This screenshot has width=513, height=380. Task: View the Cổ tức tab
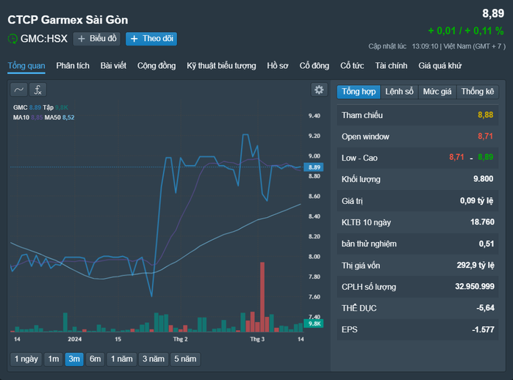click(x=352, y=65)
